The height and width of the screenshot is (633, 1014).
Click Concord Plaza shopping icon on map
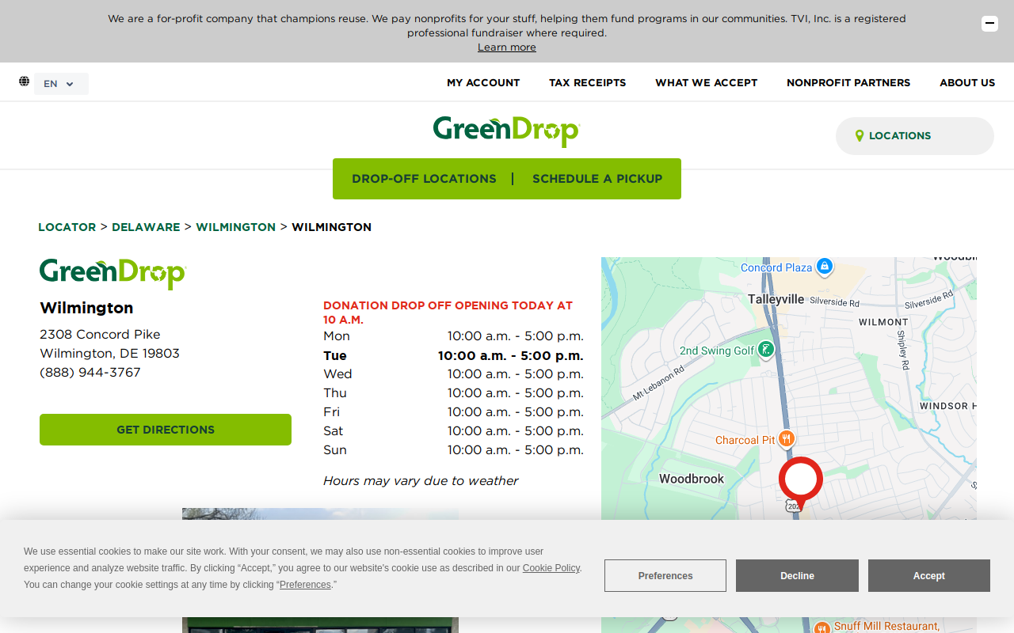coord(825,266)
